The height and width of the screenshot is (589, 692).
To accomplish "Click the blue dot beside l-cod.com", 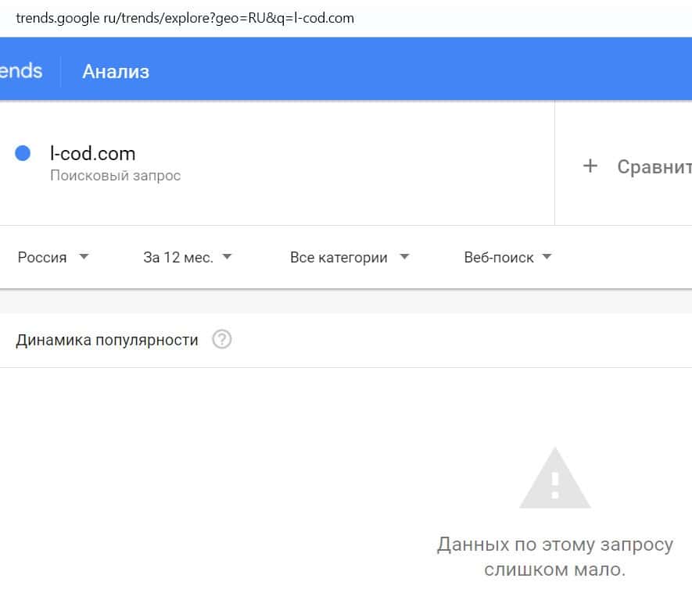I will 23,154.
